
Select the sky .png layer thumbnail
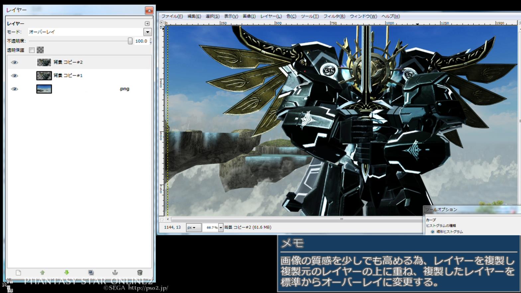pos(44,89)
